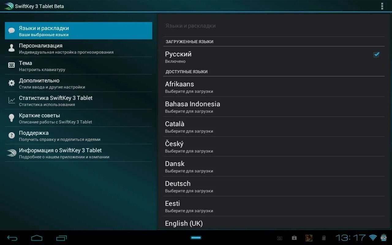
Task: Open Статистика SwiftKey 3 Tablet
Action: click(x=78, y=100)
